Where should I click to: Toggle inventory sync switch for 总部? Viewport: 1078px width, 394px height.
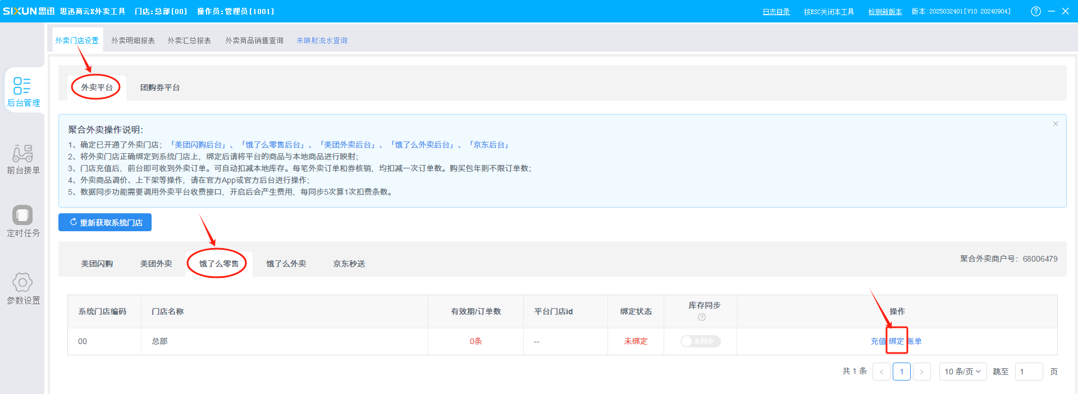click(700, 341)
